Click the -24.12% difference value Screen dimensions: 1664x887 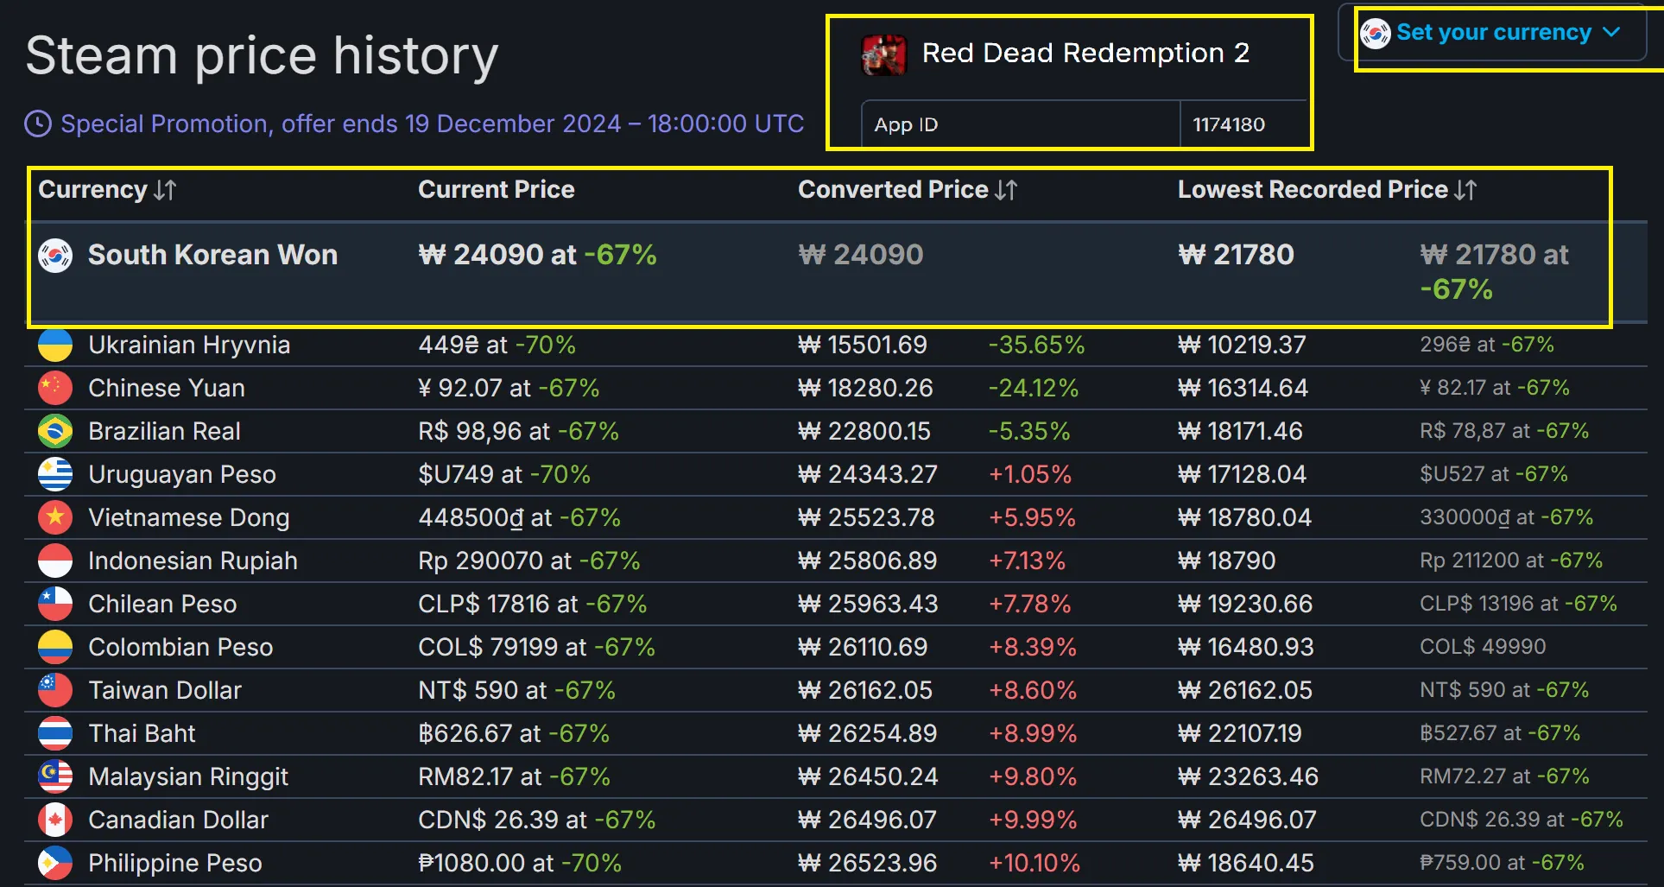[1034, 388]
